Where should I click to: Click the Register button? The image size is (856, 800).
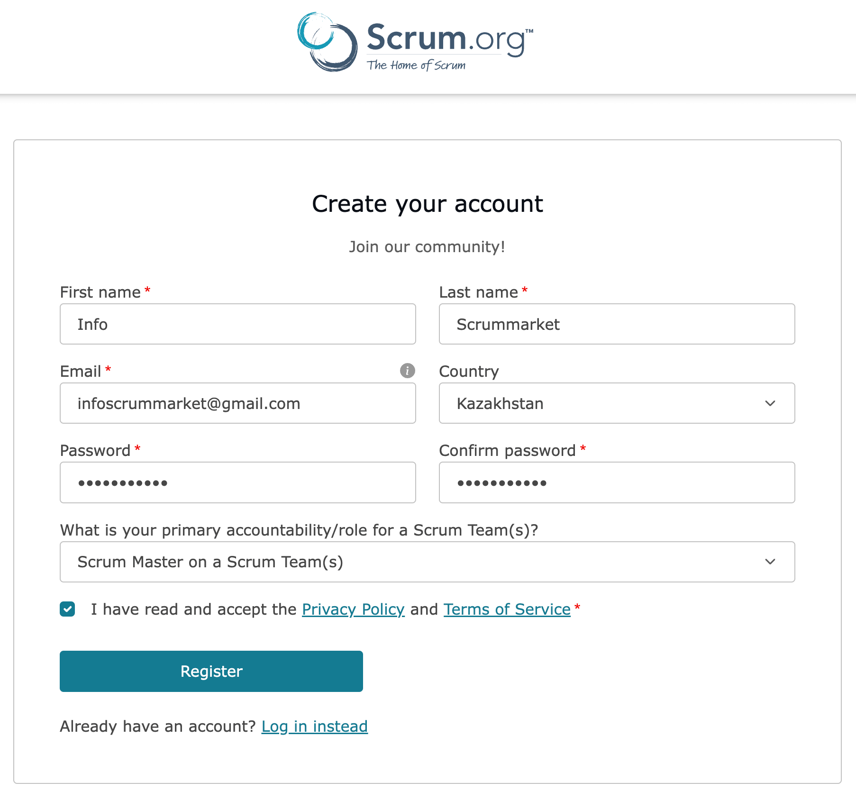(211, 671)
